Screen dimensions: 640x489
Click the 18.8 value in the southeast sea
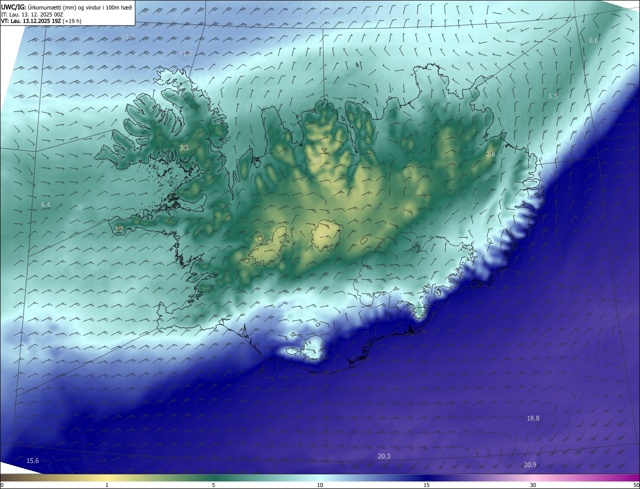(533, 418)
